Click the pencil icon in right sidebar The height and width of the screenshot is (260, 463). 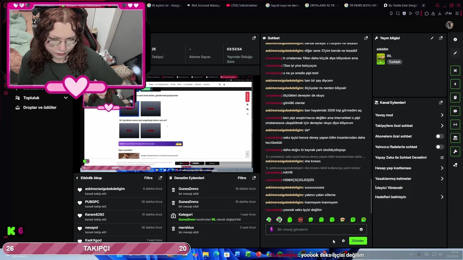pyautogui.click(x=455, y=53)
